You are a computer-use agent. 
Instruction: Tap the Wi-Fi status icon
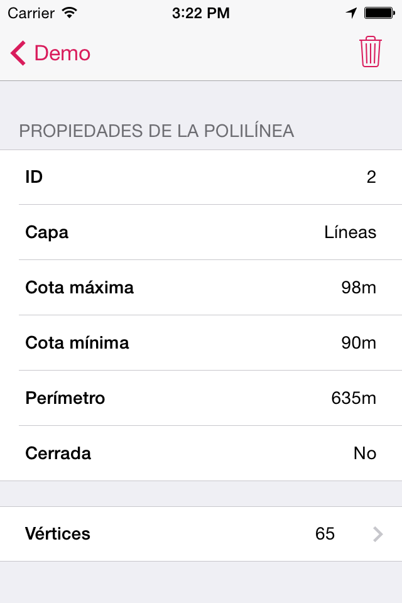[x=70, y=13]
